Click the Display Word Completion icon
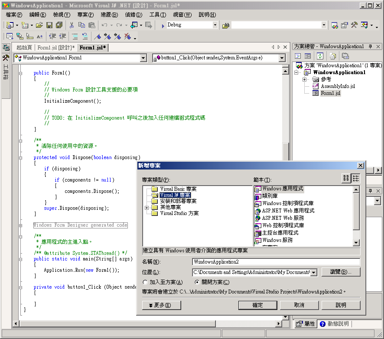Screen dimensions: 384x339 point(40,36)
